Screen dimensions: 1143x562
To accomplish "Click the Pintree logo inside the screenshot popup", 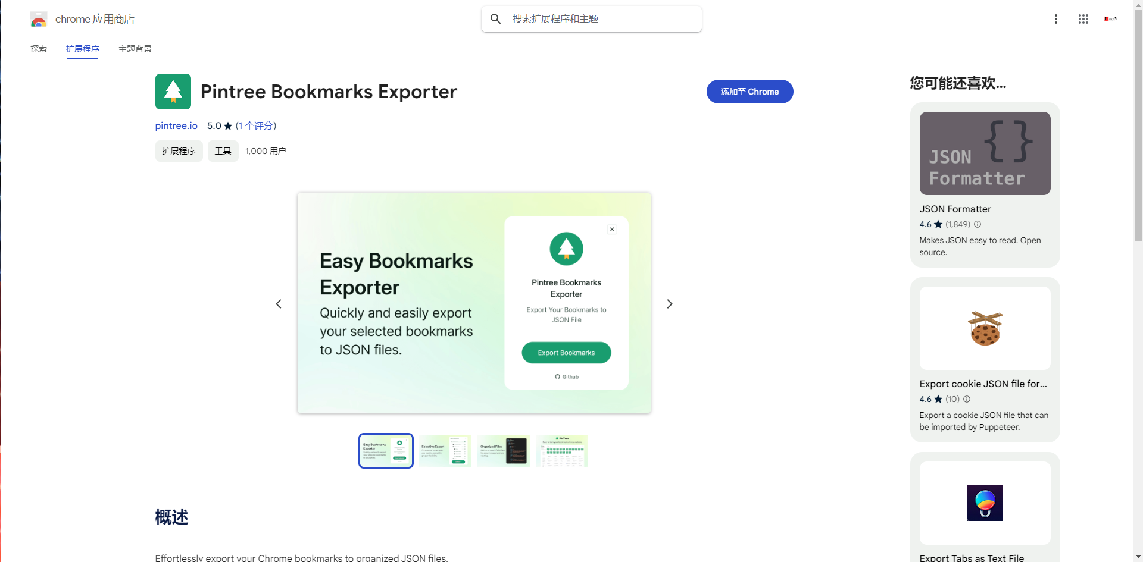I will 566,249.
